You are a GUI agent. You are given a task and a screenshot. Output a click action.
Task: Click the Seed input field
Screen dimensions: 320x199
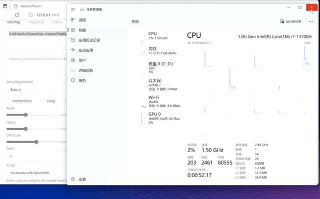36,156
